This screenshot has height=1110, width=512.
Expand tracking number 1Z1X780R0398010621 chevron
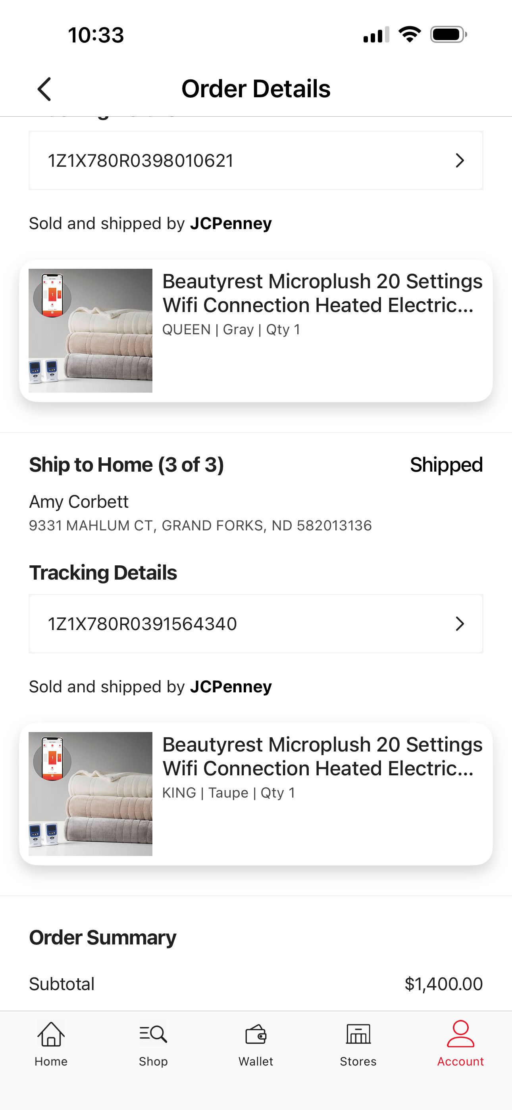click(460, 161)
